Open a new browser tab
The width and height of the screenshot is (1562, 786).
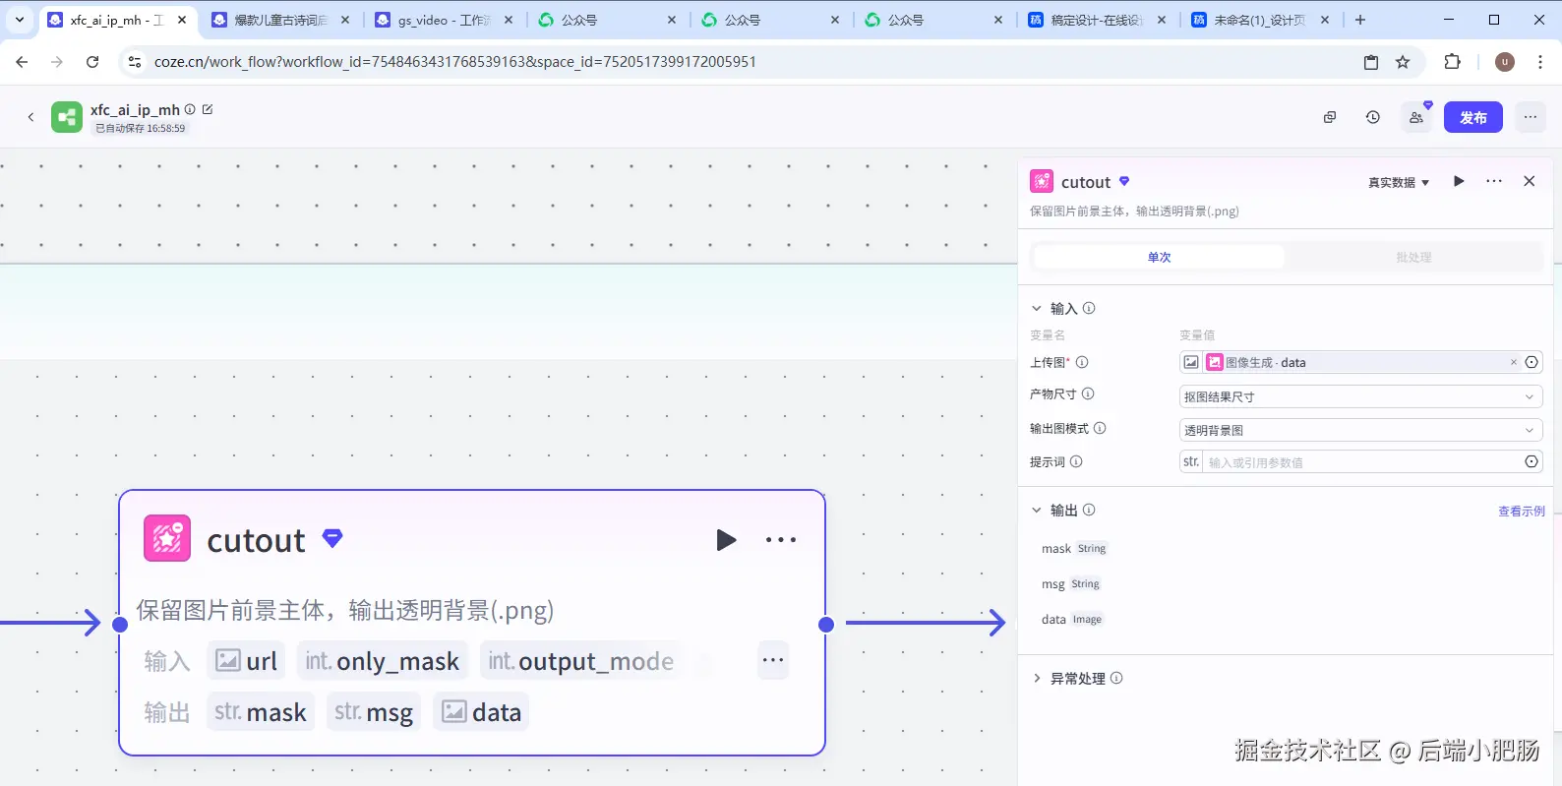(1360, 20)
